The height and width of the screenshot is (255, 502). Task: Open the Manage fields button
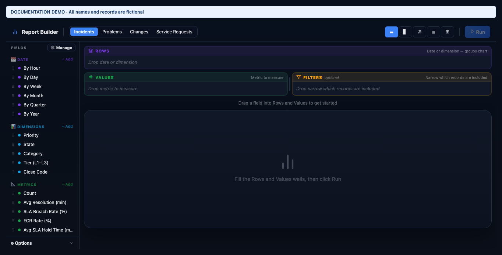click(61, 48)
